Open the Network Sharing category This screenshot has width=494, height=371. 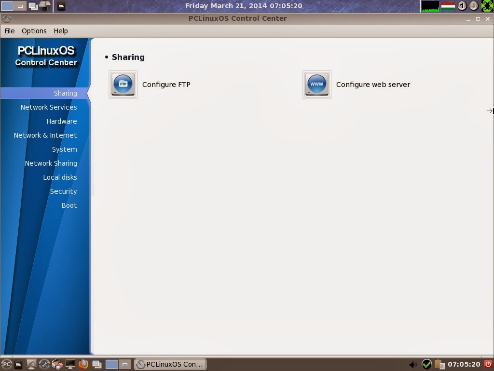click(51, 163)
